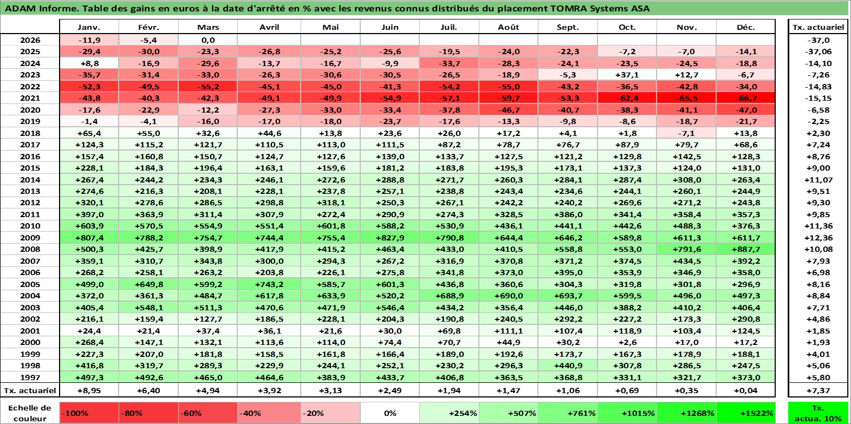Click the '+887,7' cell for December 2008

[746, 249]
